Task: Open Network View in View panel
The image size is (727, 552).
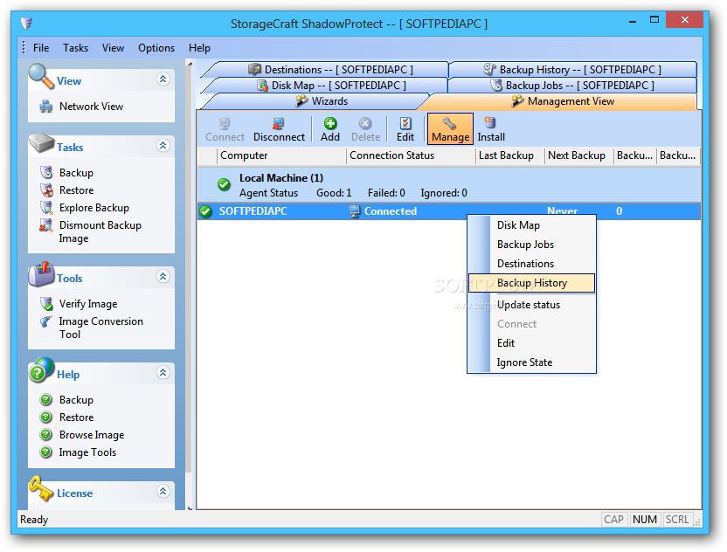Action: click(91, 107)
